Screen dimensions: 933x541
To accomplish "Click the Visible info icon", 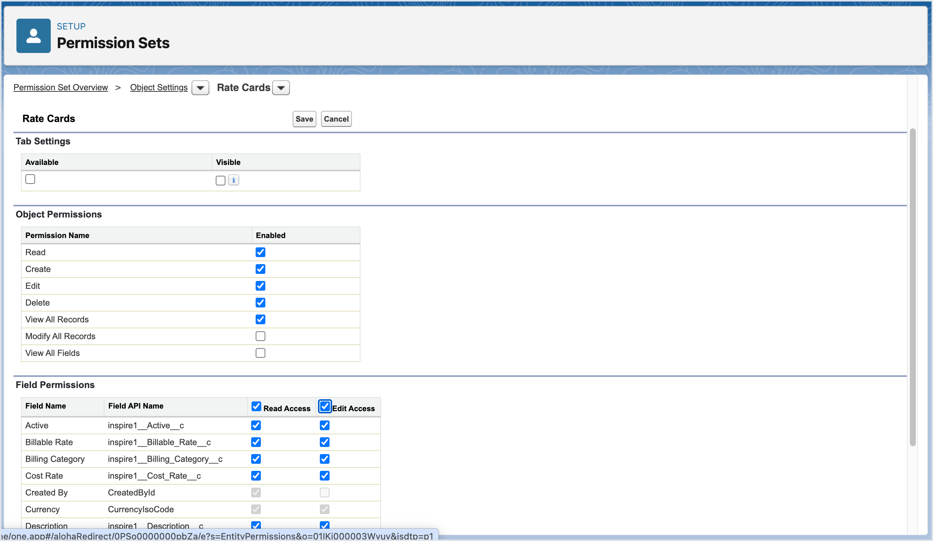I will click(234, 180).
